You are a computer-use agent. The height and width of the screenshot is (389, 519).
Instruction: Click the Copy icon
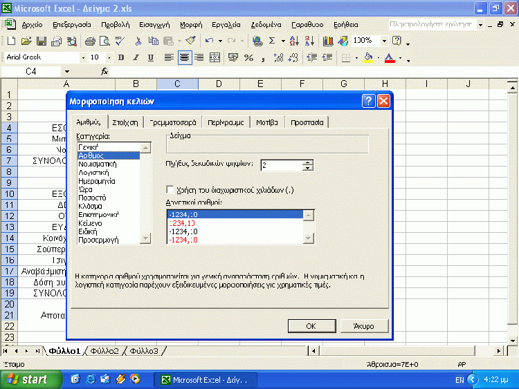pyautogui.click(x=153, y=41)
